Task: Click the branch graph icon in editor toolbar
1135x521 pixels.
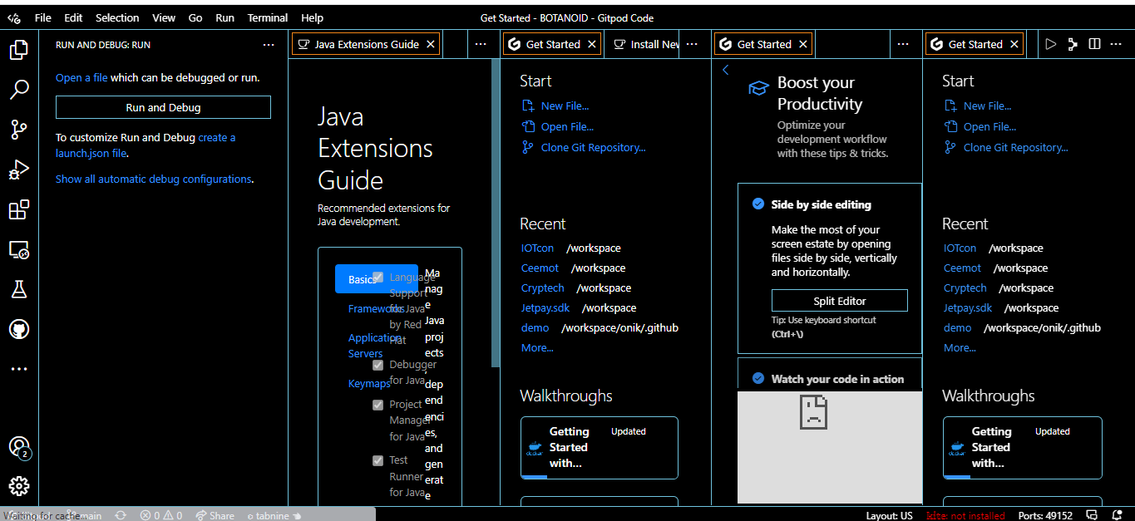Action: (x=1073, y=44)
